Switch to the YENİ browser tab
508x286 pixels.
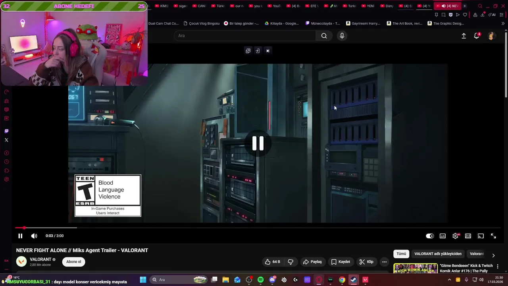click(x=368, y=6)
